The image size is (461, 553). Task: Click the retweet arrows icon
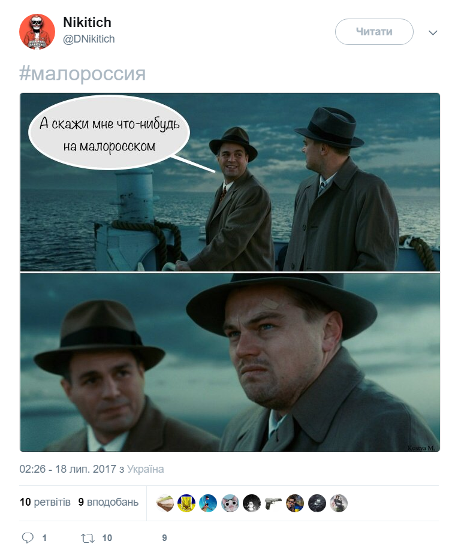(x=88, y=538)
